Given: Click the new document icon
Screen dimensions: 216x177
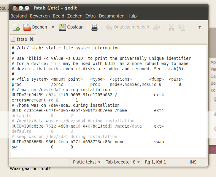Looking at the screenshot, I should pos(16,27).
